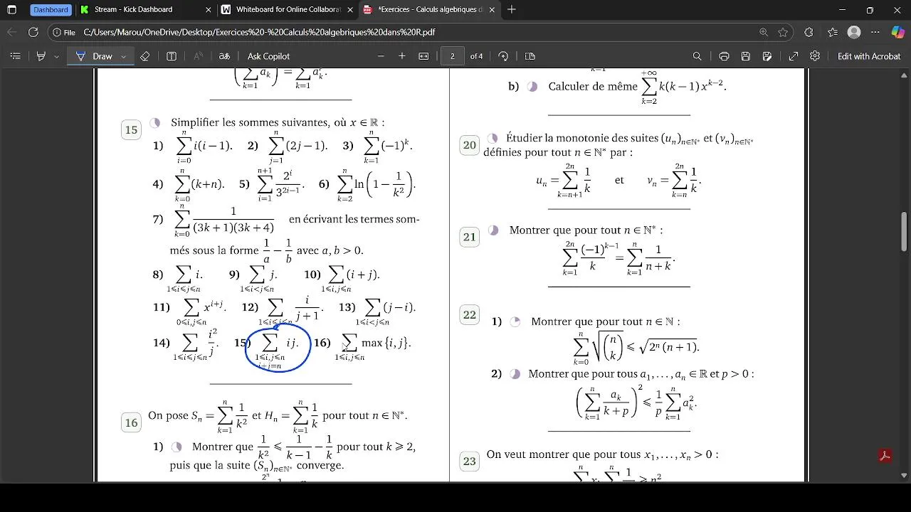
Task: Close the Stream - Kick Dashboard tab
Action: (208, 10)
